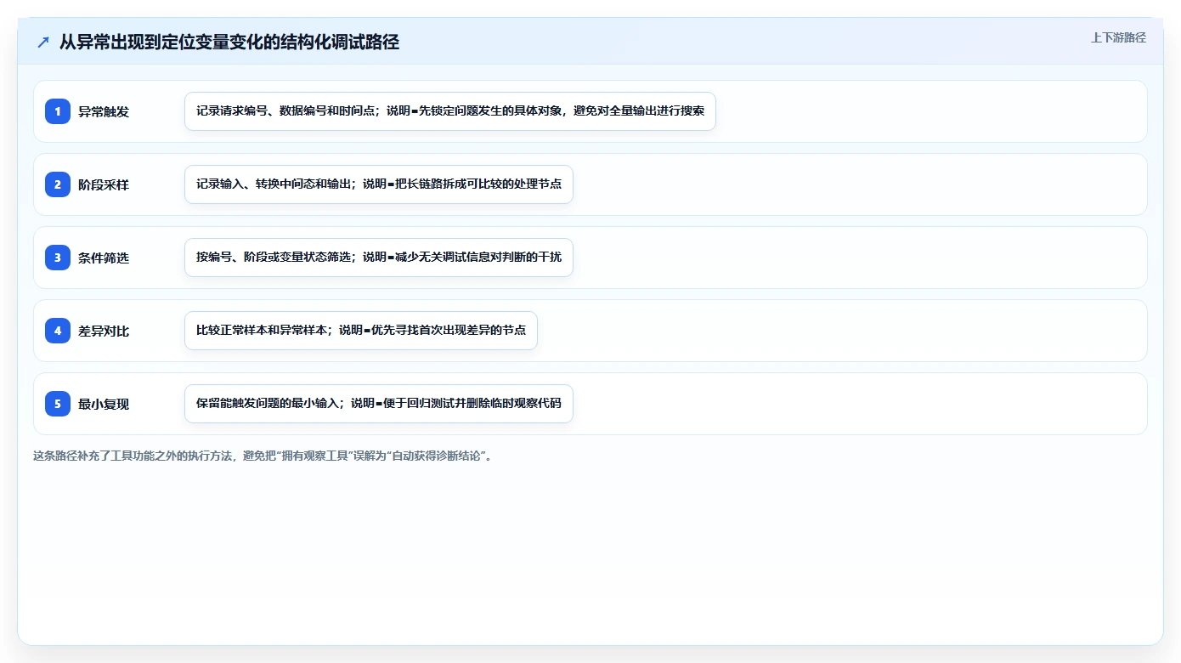This screenshot has width=1181, height=663.
Task: Open the 按编号、阶段或变量状态筛选 description box
Action: tap(379, 258)
